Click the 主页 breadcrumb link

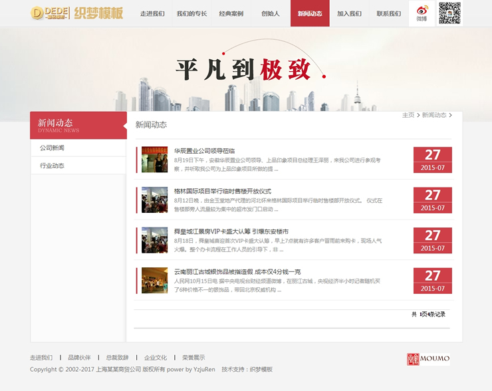pos(408,115)
